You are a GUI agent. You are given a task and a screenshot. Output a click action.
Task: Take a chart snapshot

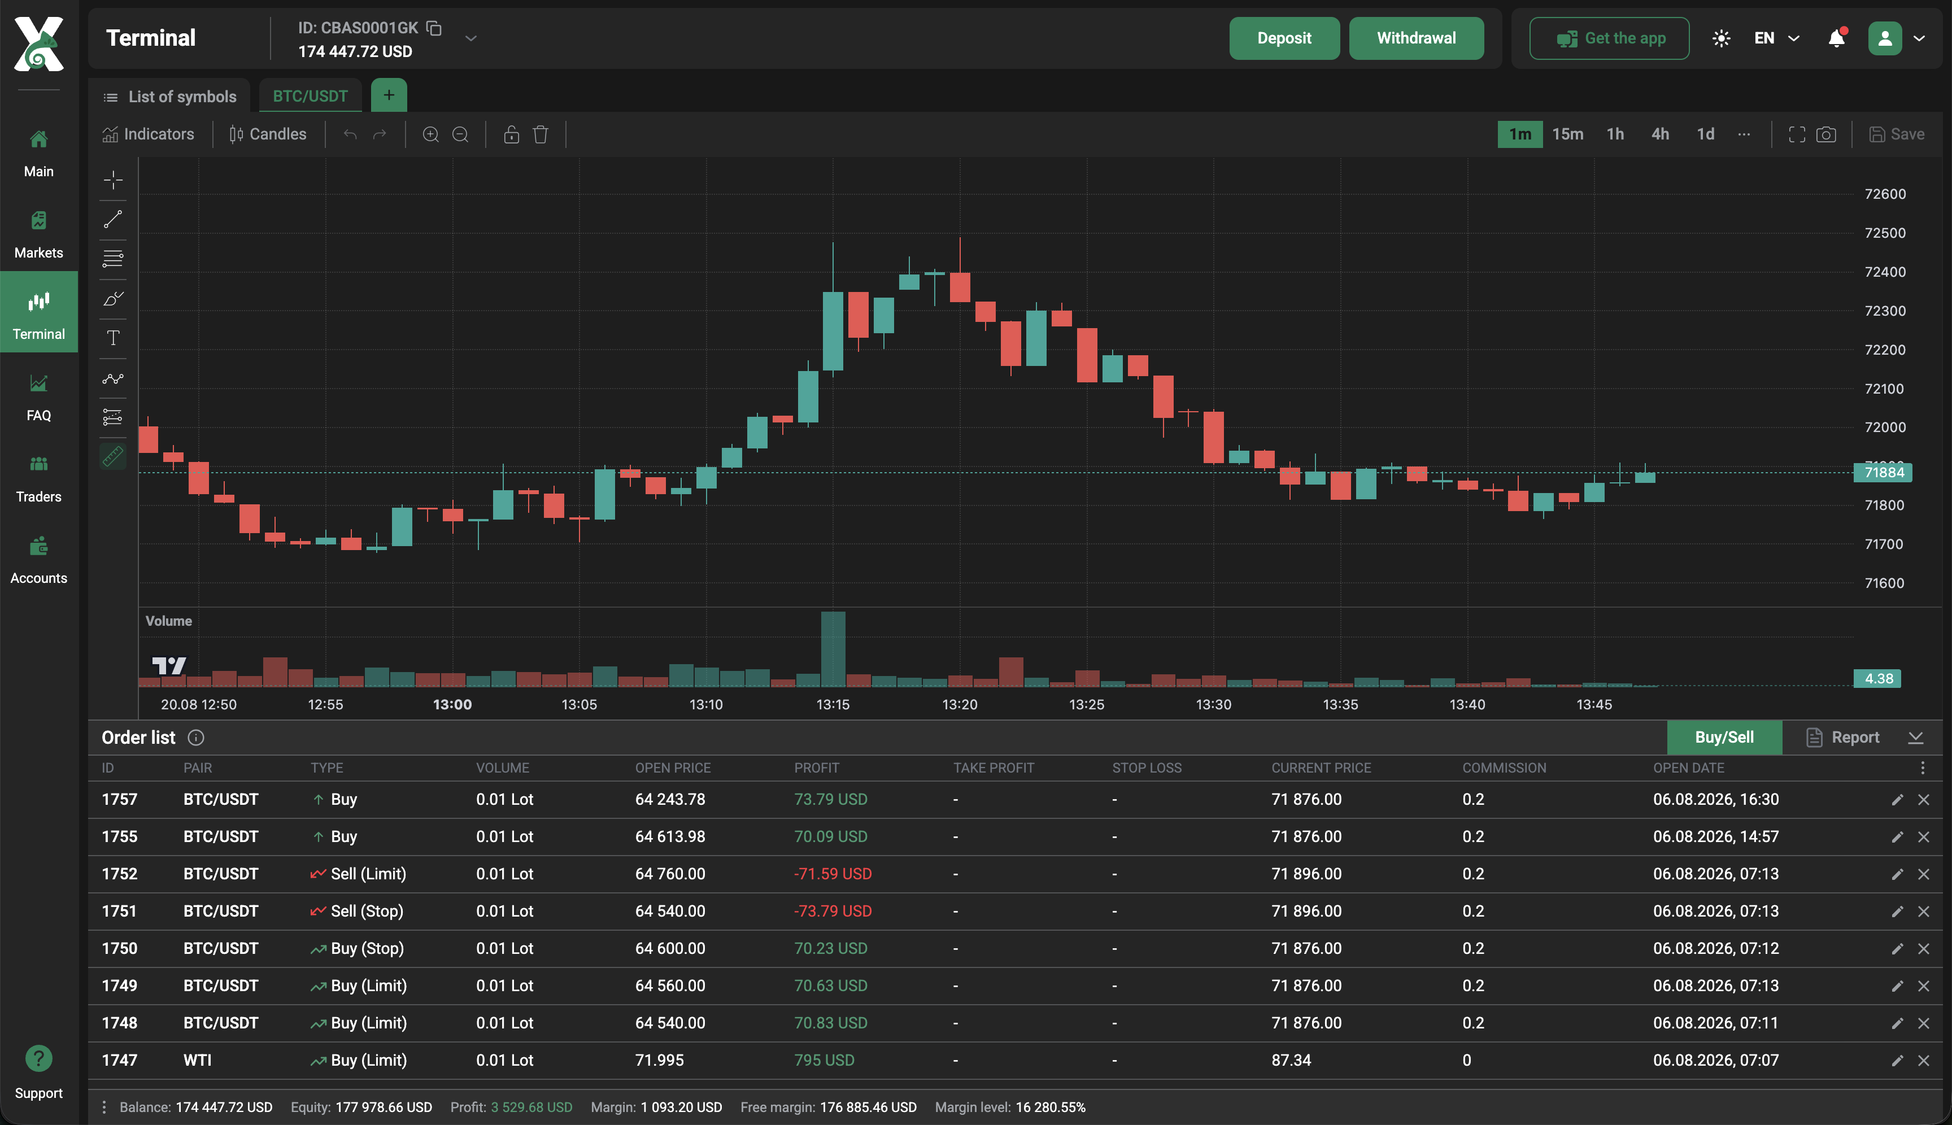(1826, 134)
